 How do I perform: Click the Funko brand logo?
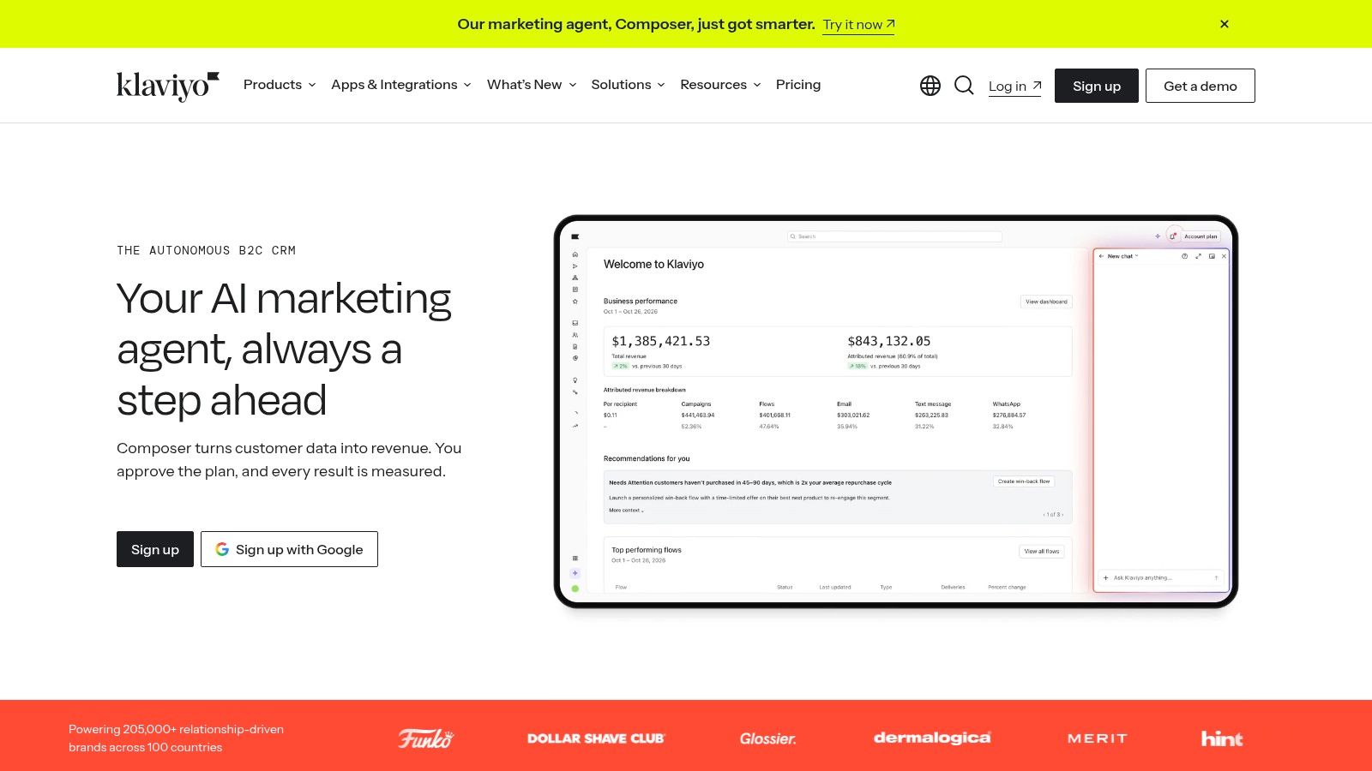click(425, 738)
